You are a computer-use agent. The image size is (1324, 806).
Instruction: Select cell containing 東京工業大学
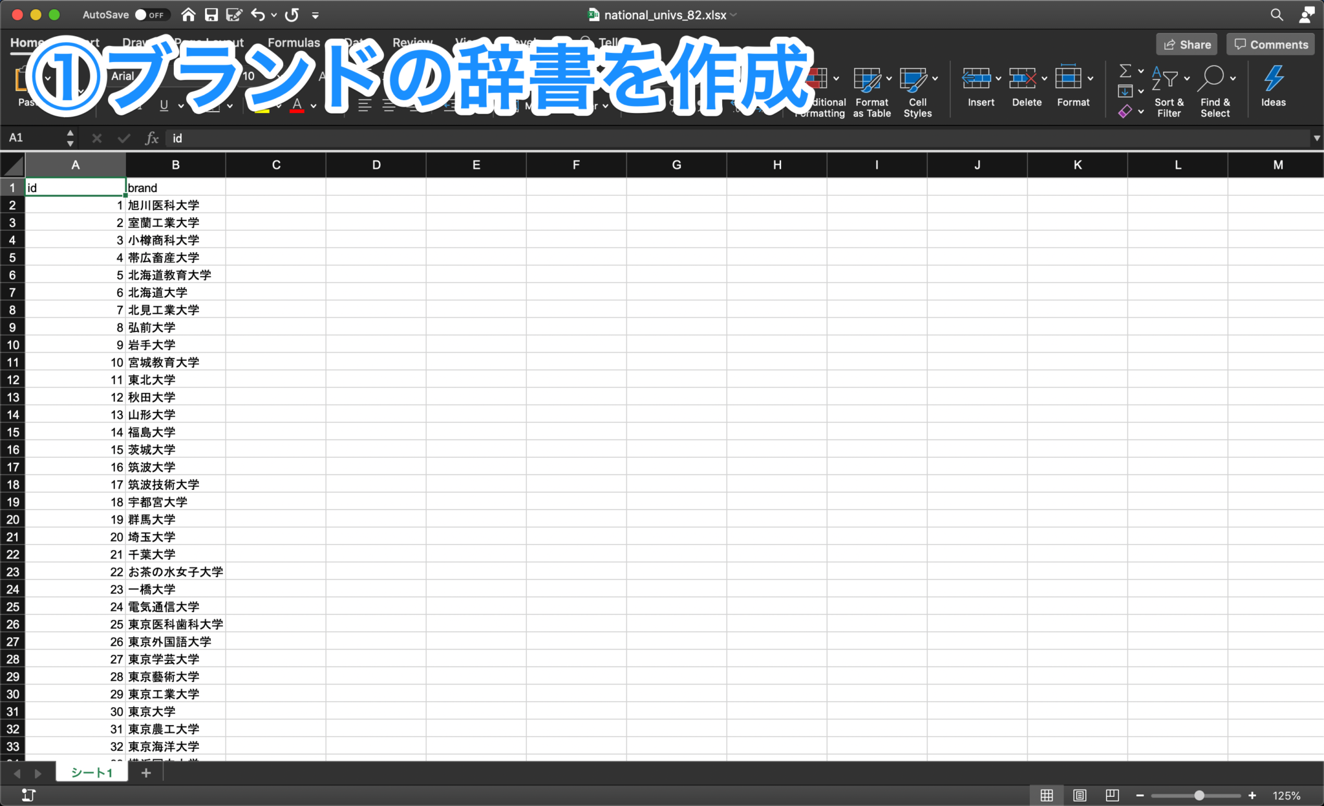tap(176, 694)
